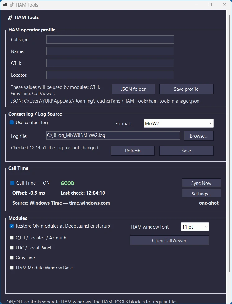Click Browse... for the log file
232x304 pixels.
click(199, 136)
